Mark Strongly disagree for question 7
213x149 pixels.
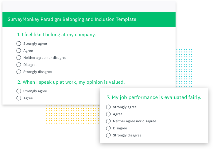[108, 135]
